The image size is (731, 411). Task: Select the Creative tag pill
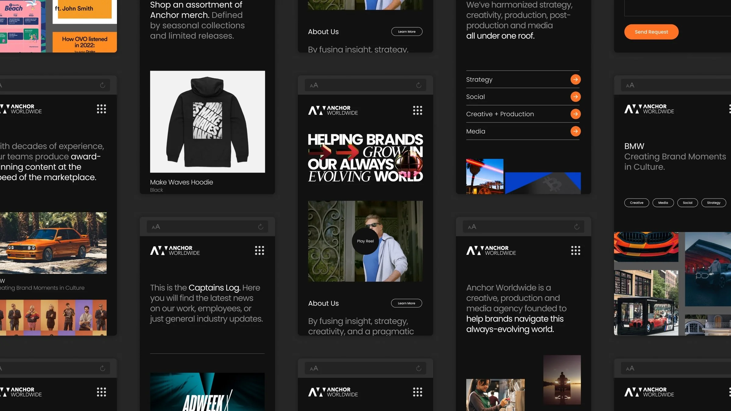637,203
